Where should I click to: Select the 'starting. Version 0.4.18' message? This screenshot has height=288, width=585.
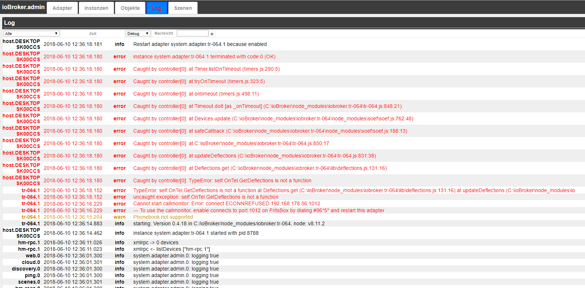[229, 223]
